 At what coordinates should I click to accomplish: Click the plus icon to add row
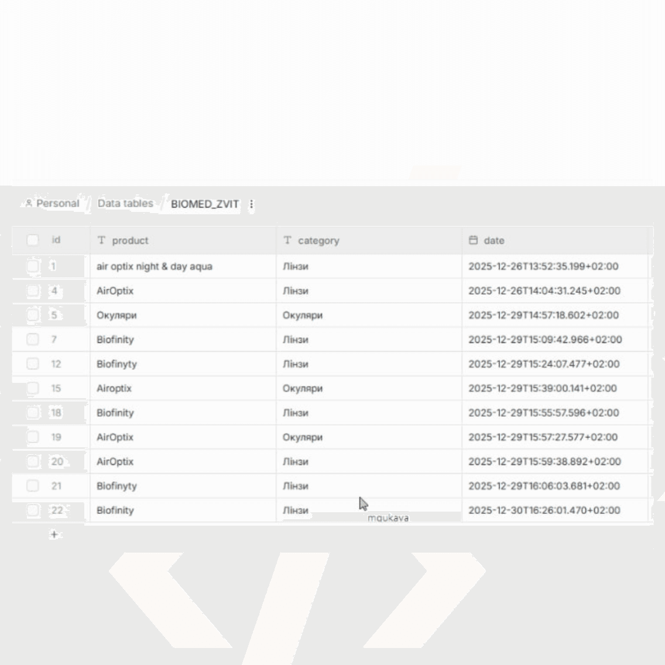click(54, 534)
